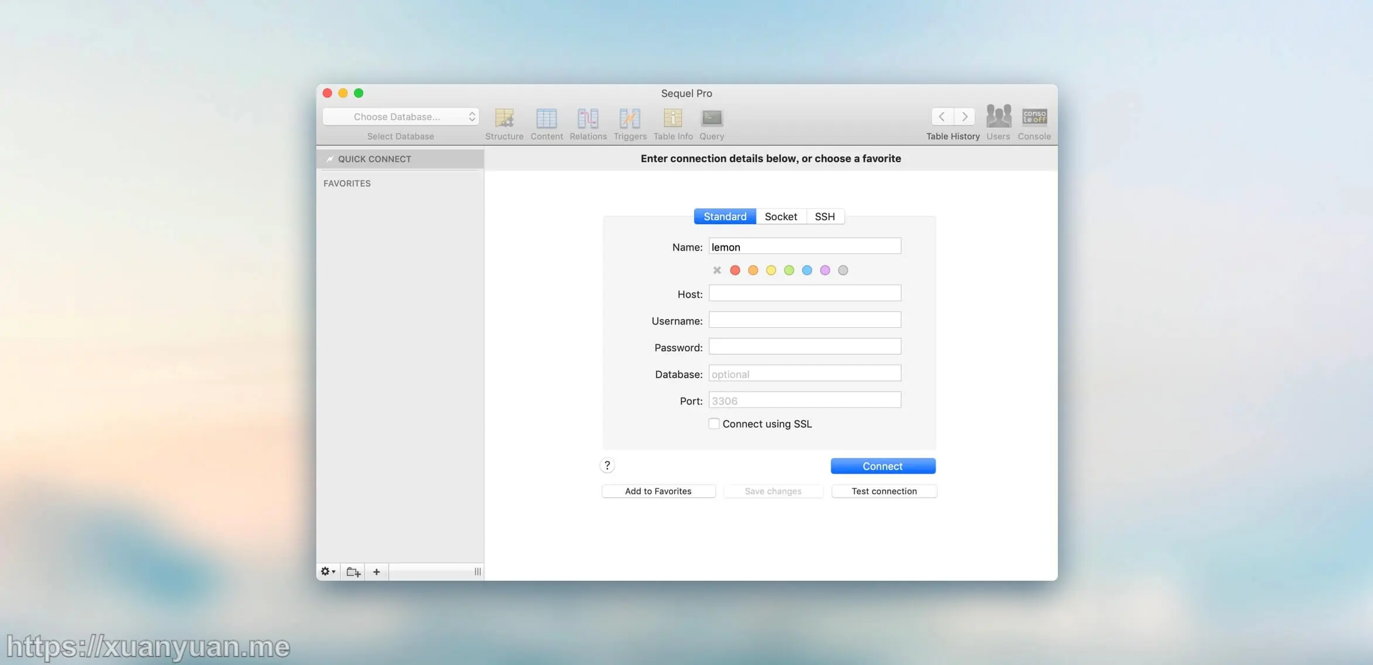Minimize the Sequel Pro window
This screenshot has width=1373, height=665.
343,93
